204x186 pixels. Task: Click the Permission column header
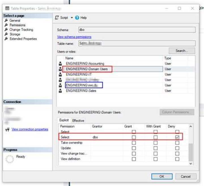coord(67,126)
